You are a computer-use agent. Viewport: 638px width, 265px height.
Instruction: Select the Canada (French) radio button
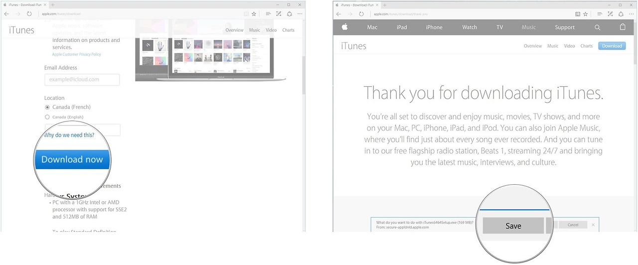(x=47, y=107)
